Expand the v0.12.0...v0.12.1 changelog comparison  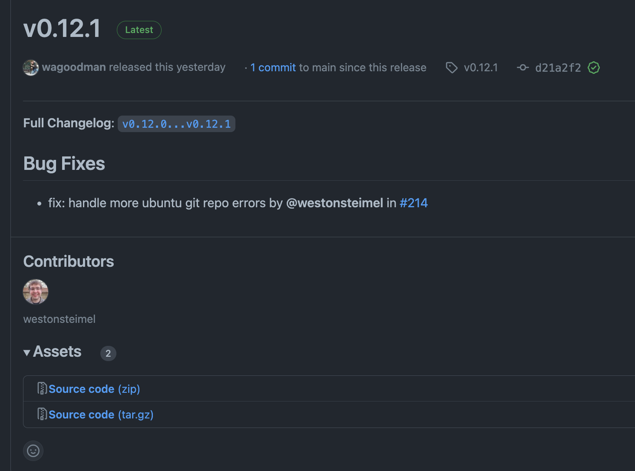176,124
